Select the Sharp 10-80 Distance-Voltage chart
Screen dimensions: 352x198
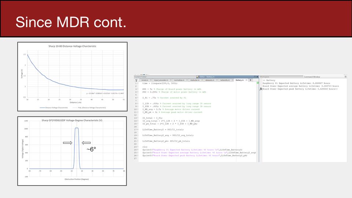[72, 77]
